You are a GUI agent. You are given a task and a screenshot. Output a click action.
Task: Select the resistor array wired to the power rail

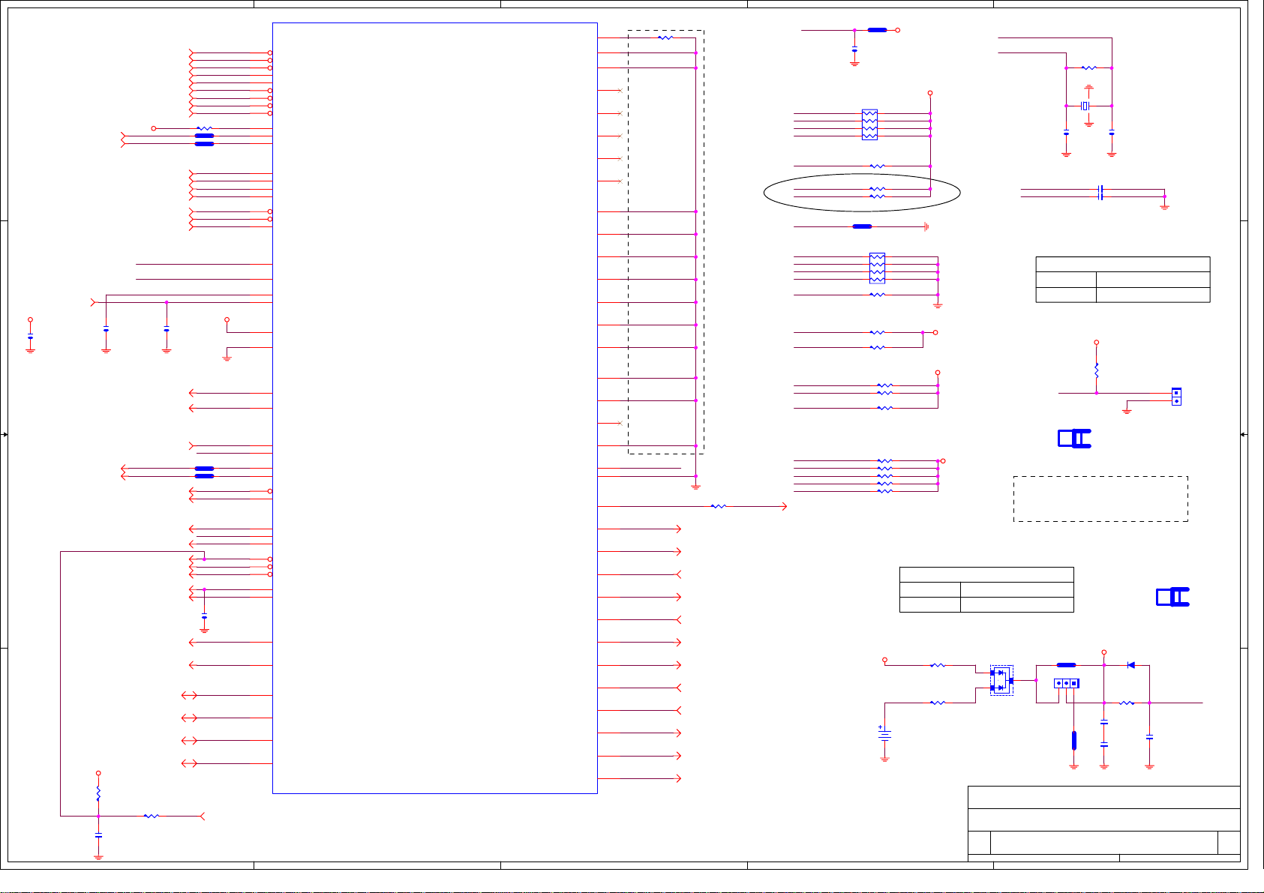pyautogui.click(x=869, y=124)
